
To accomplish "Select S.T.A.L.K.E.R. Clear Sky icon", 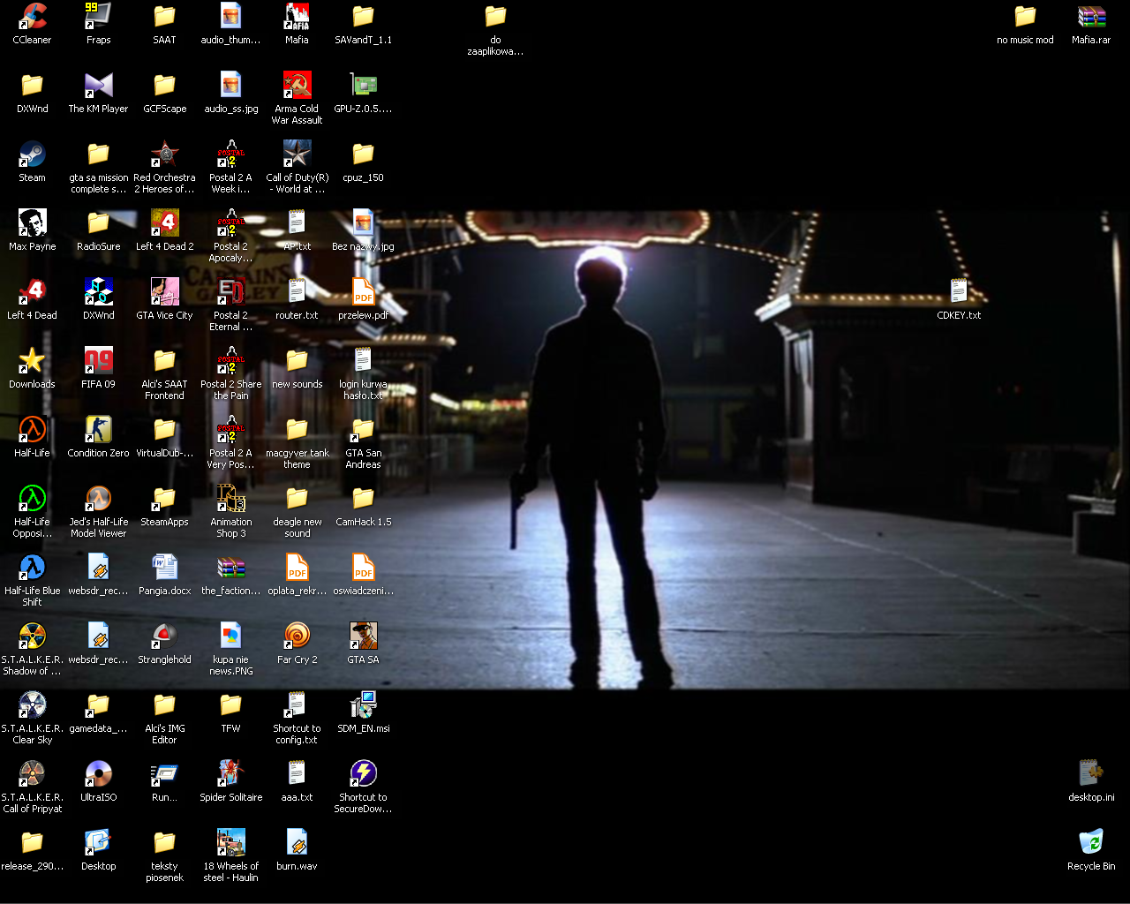I will click(x=33, y=704).
